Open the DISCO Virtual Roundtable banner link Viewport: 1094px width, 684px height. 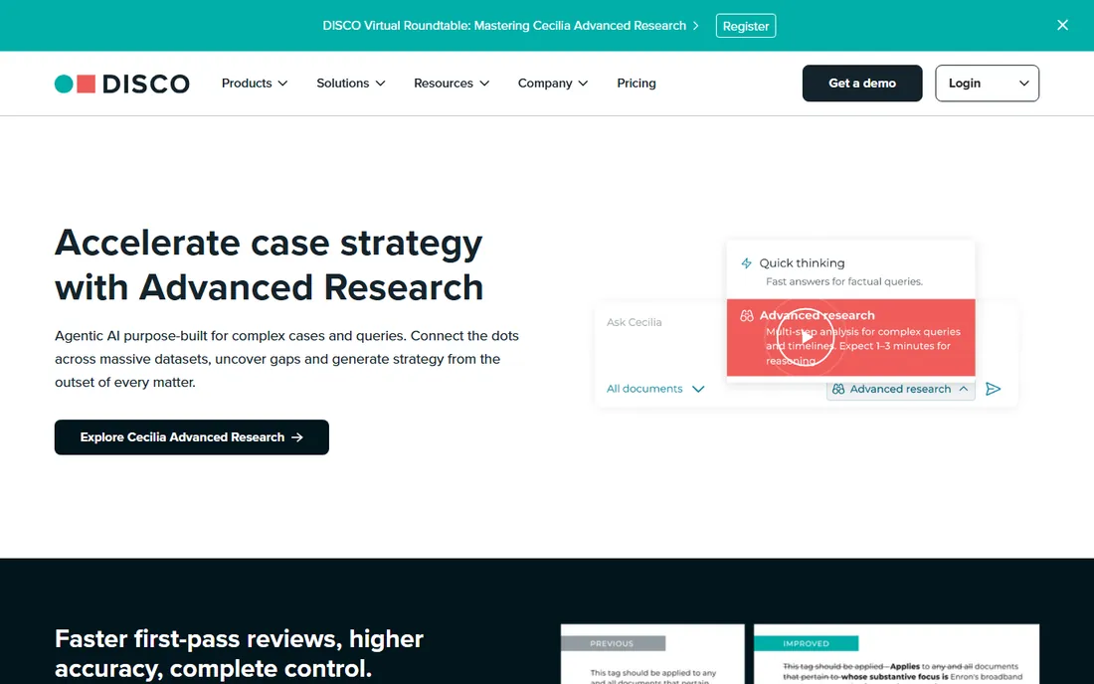(x=510, y=26)
